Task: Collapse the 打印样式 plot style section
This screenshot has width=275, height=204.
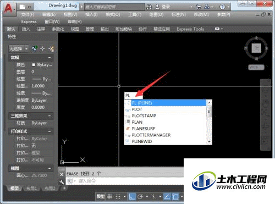Action: coord(50,131)
